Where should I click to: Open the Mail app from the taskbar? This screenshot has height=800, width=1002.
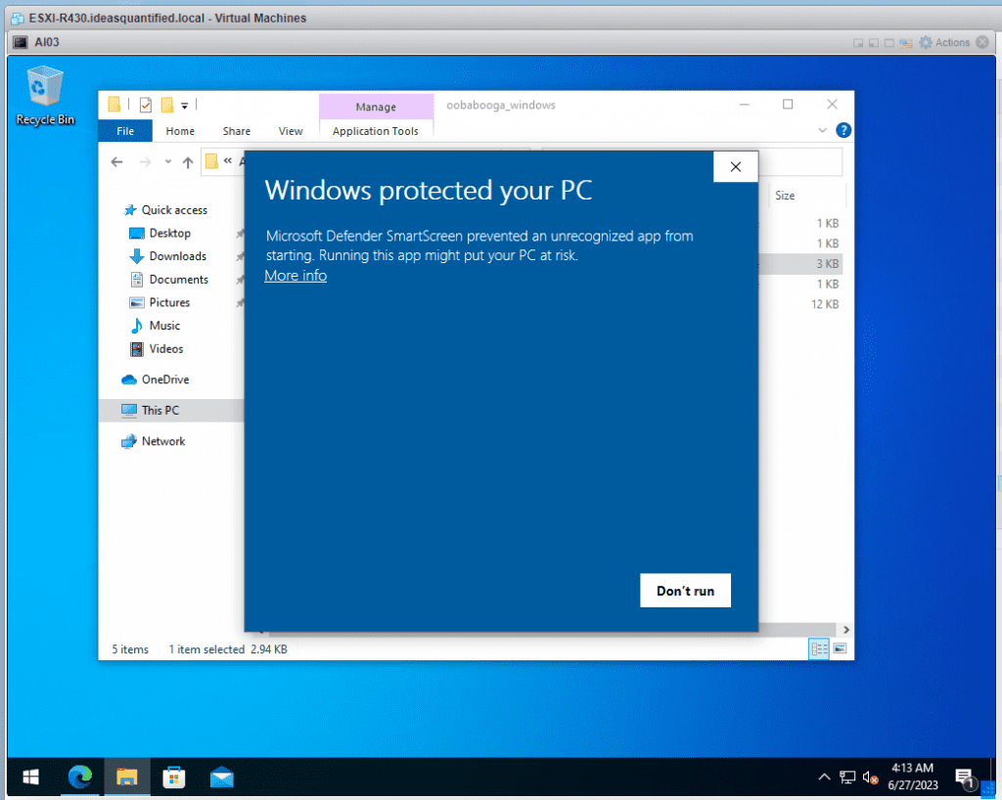222,777
